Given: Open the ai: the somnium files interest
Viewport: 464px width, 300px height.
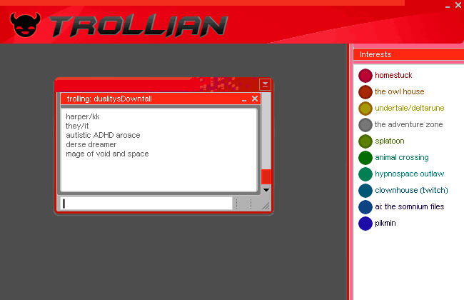Looking at the screenshot, I should point(410,206).
